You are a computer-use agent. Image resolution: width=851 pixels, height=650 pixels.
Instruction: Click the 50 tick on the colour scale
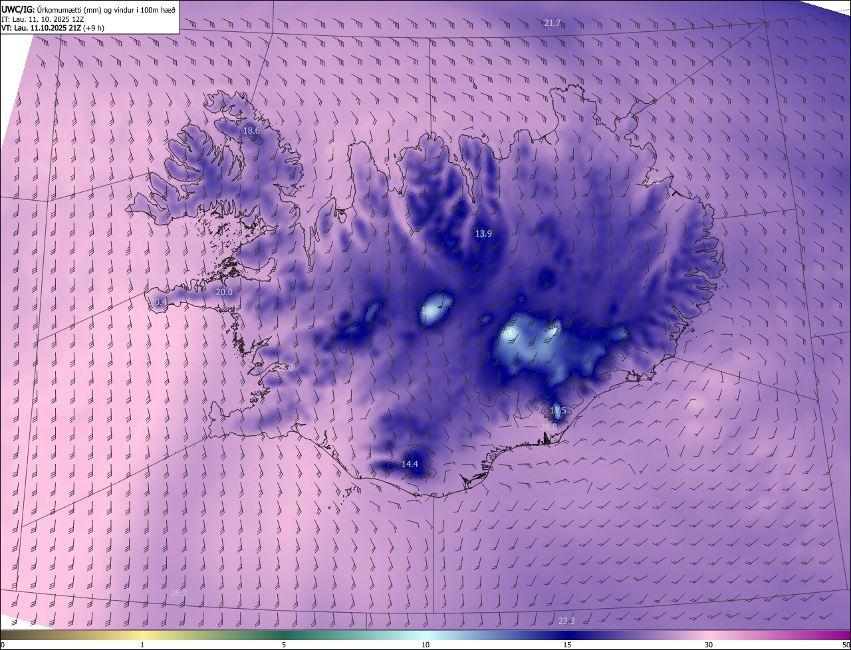[846, 645]
